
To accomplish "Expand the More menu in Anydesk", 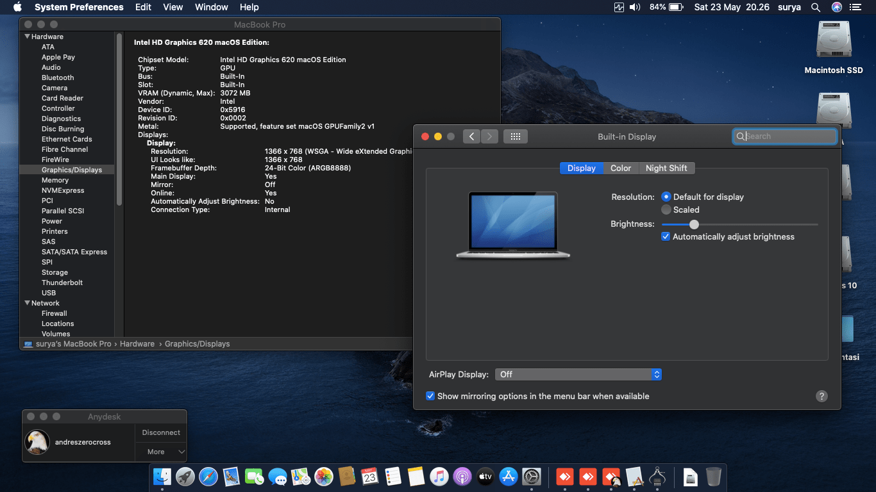I will (x=161, y=452).
